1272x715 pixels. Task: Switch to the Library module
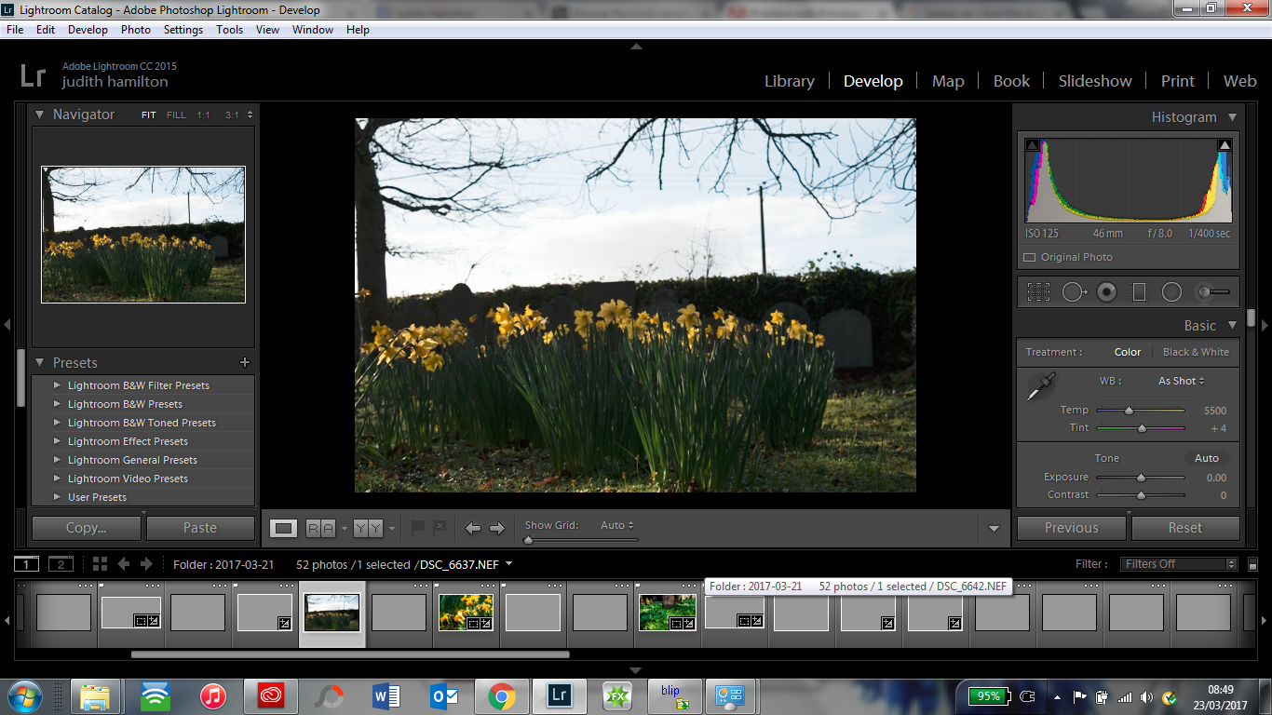click(x=788, y=81)
